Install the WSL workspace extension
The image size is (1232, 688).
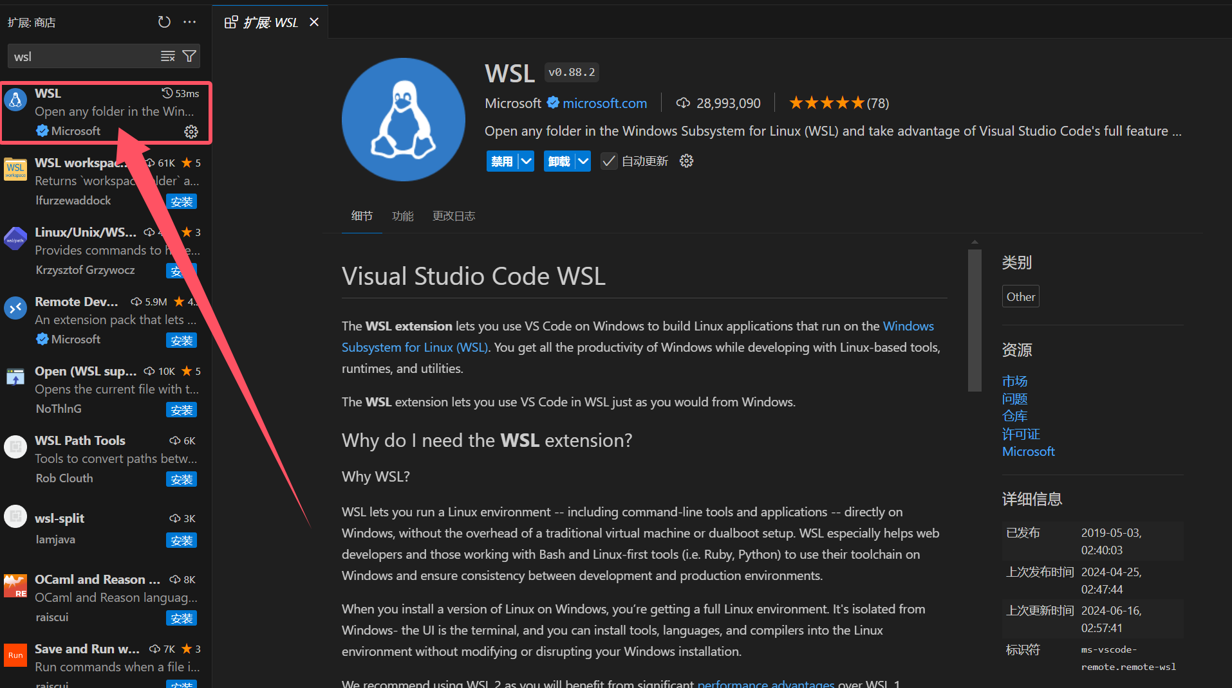[182, 201]
